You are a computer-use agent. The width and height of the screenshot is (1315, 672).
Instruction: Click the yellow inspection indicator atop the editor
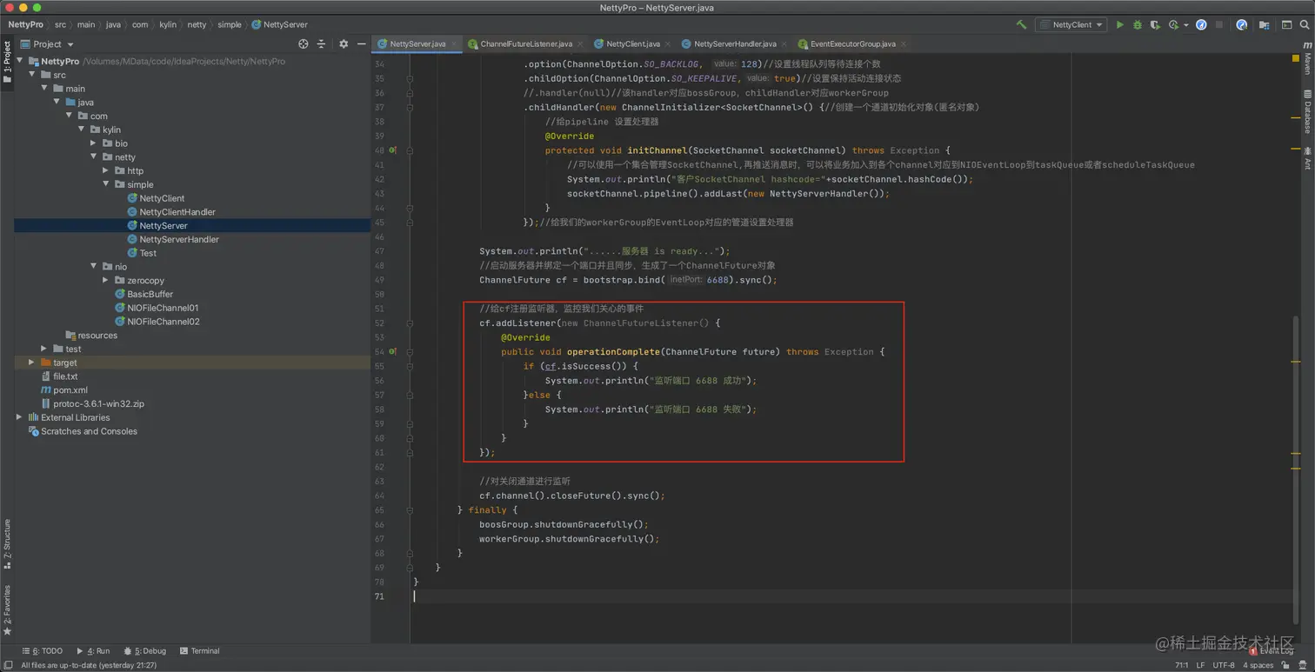point(1296,59)
